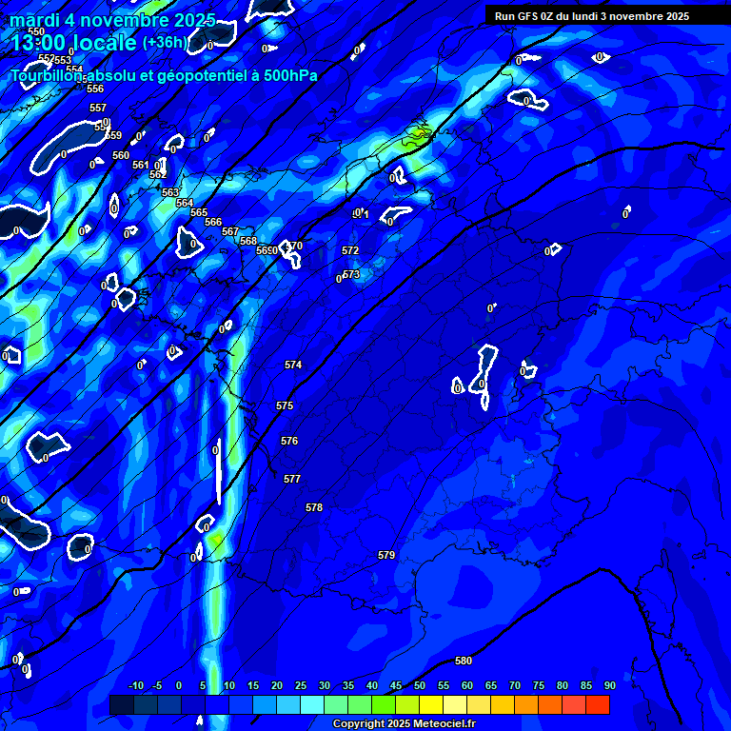
Task: Select the 578 contour label
Action: 314,507
